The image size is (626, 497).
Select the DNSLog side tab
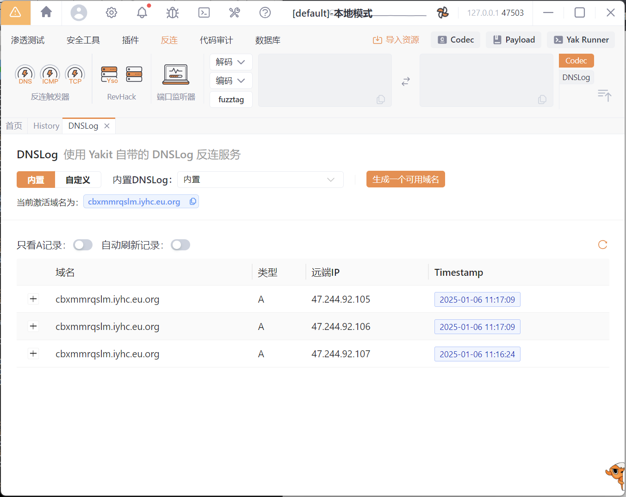576,77
